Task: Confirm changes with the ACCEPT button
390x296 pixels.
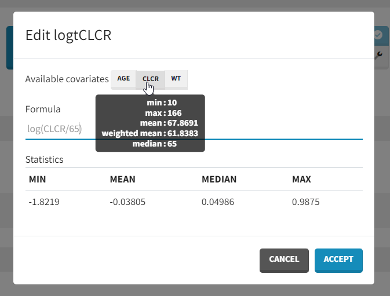Action: 338,260
